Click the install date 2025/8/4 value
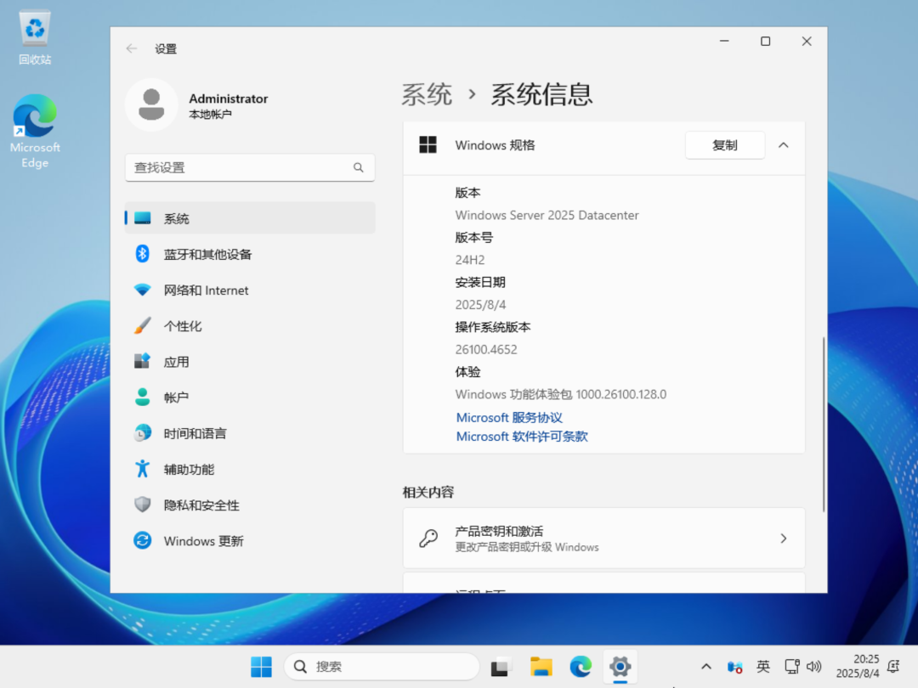918x688 pixels. click(480, 305)
